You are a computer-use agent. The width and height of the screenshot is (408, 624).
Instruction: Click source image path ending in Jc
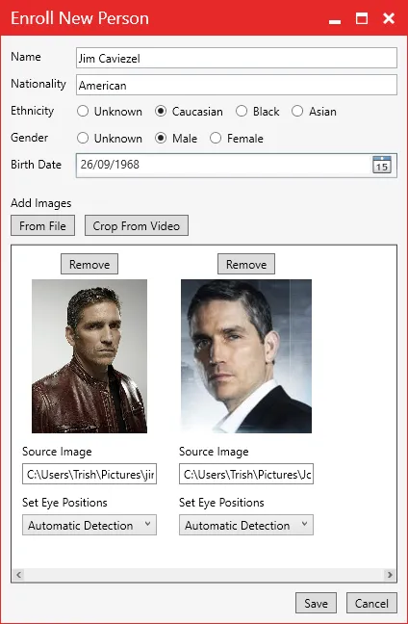point(246,474)
